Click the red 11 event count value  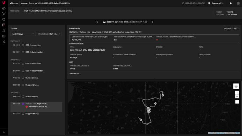coord(157,40)
